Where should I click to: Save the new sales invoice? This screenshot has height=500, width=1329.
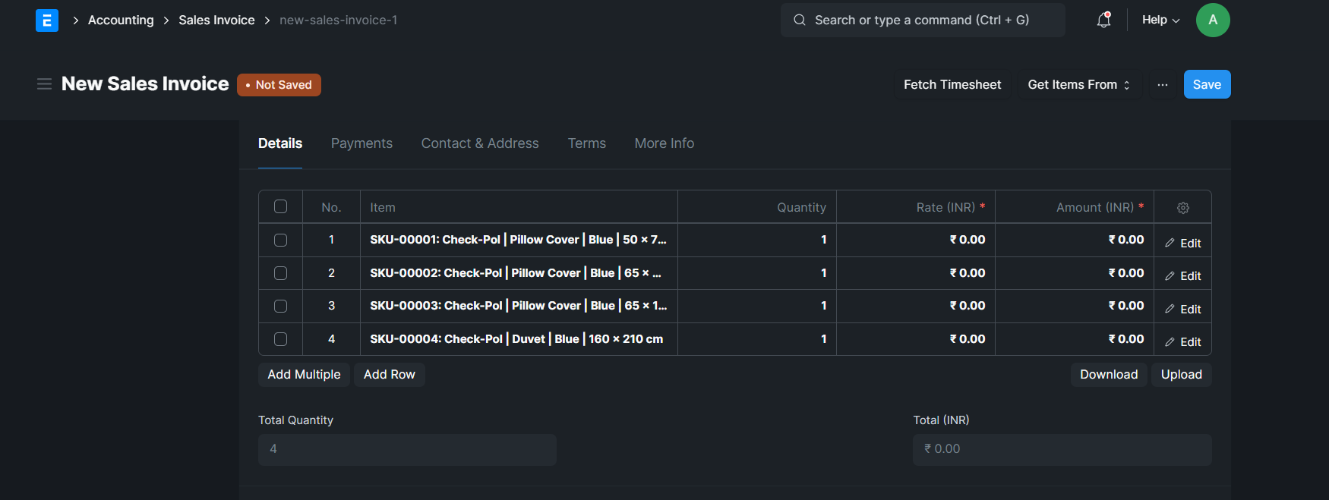pyautogui.click(x=1207, y=84)
